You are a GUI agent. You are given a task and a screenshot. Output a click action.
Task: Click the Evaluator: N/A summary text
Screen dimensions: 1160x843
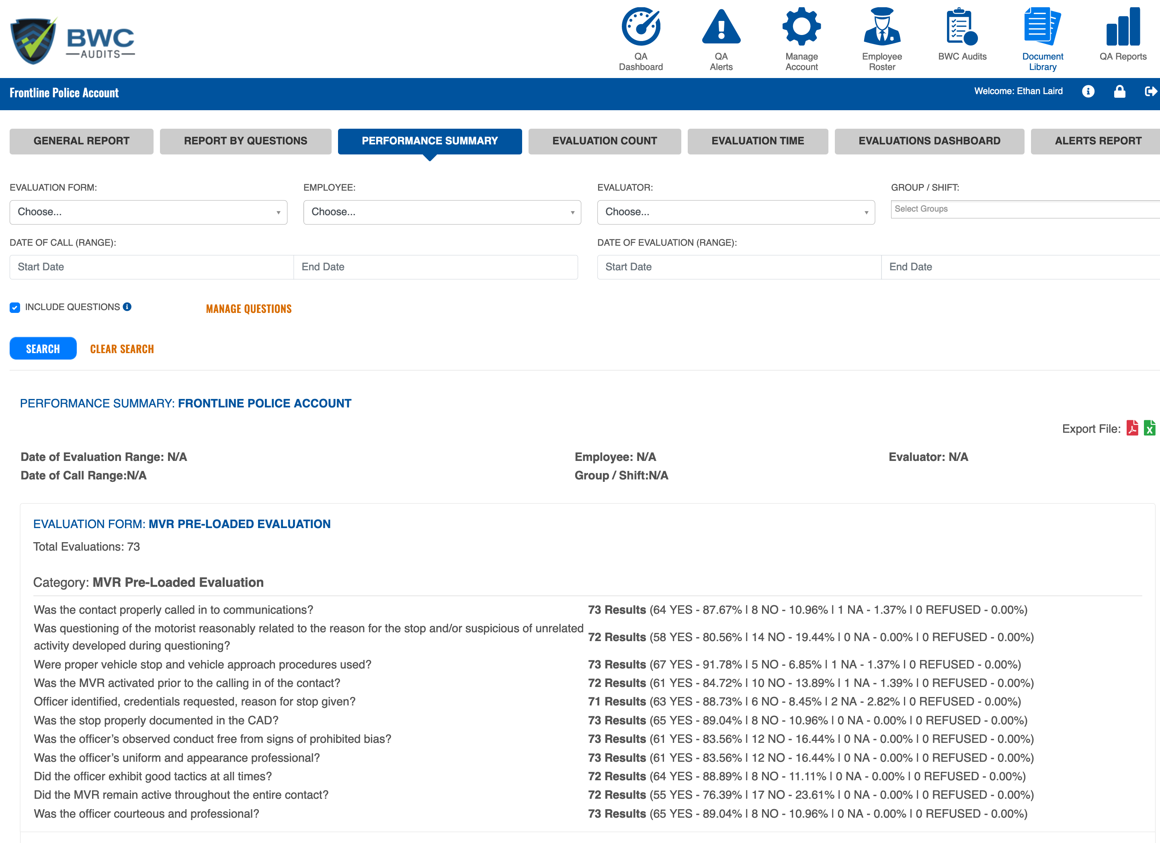(928, 456)
